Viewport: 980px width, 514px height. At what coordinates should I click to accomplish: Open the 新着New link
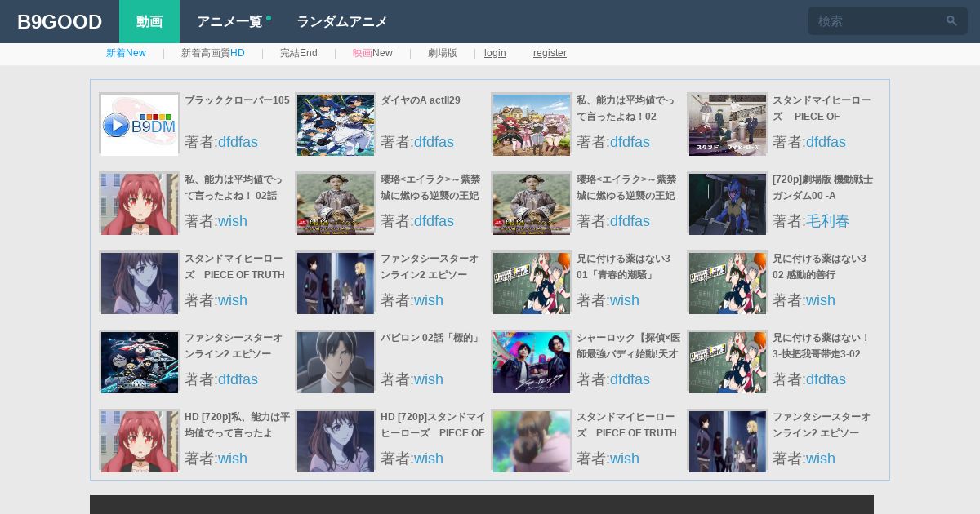(x=126, y=53)
